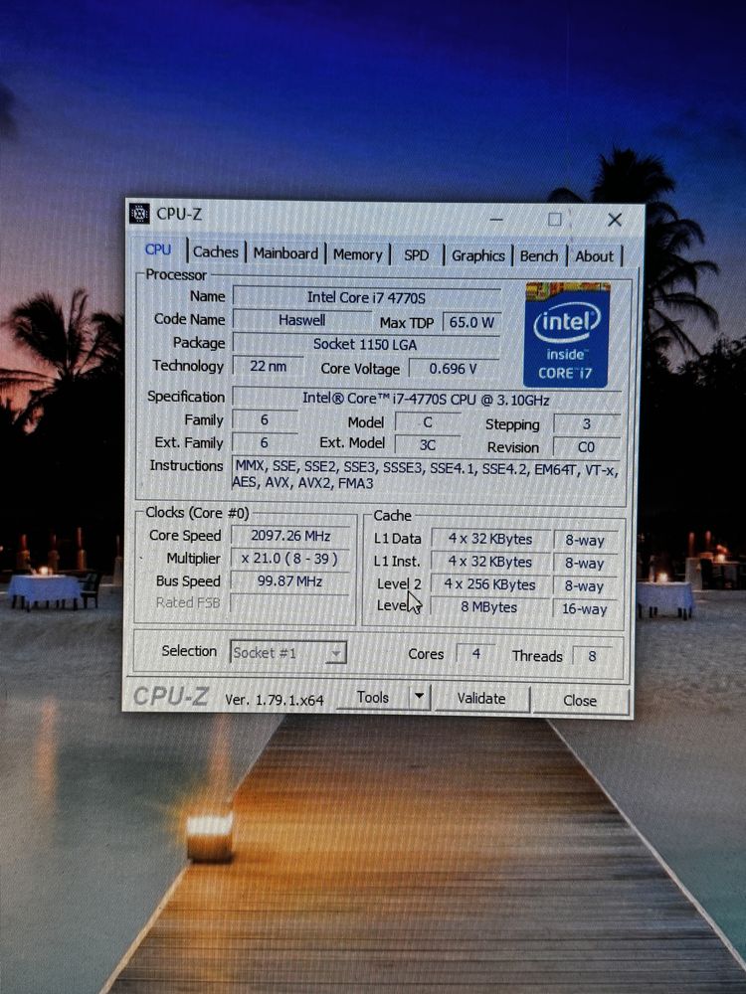Image resolution: width=746 pixels, height=994 pixels.
Task: Expand the Tools dropdown arrow
Action: point(420,697)
